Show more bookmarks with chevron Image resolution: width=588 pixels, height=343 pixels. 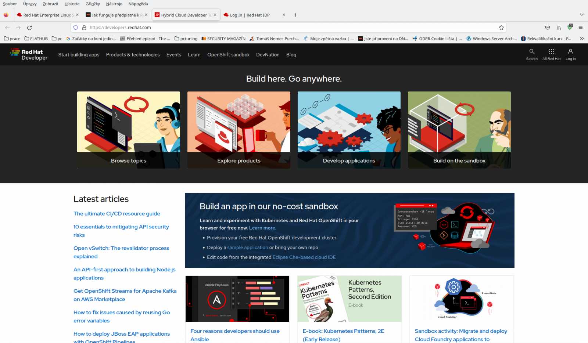tap(581, 39)
